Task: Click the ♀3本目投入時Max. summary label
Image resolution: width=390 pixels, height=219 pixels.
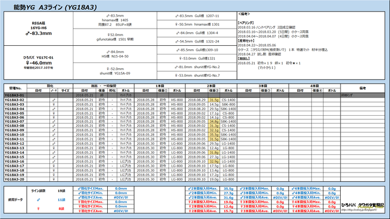Action: pyautogui.click(x=254, y=202)
